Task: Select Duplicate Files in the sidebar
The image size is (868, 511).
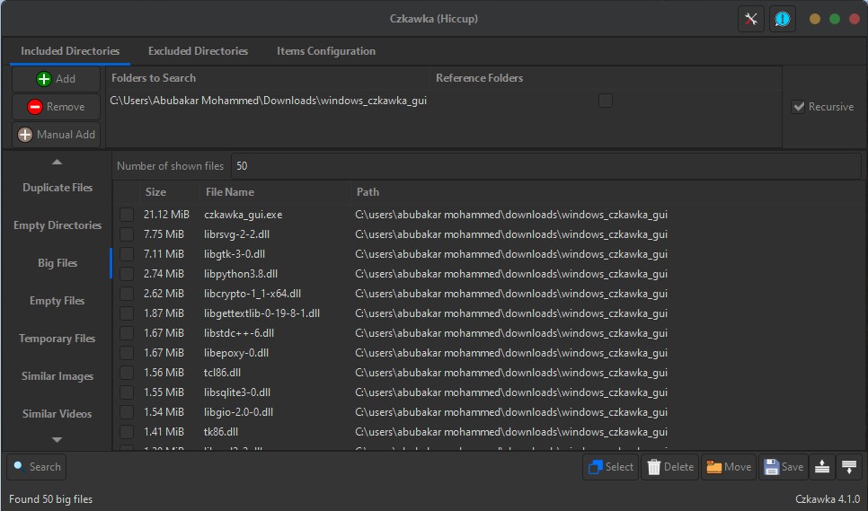Action: click(58, 188)
